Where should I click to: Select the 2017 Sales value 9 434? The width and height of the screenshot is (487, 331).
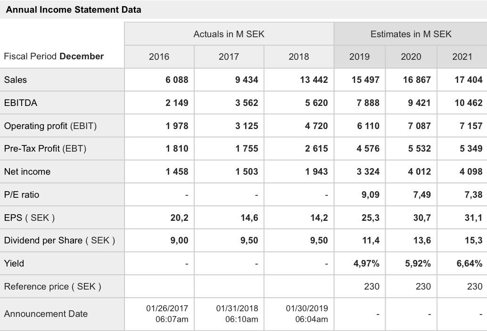click(x=247, y=80)
